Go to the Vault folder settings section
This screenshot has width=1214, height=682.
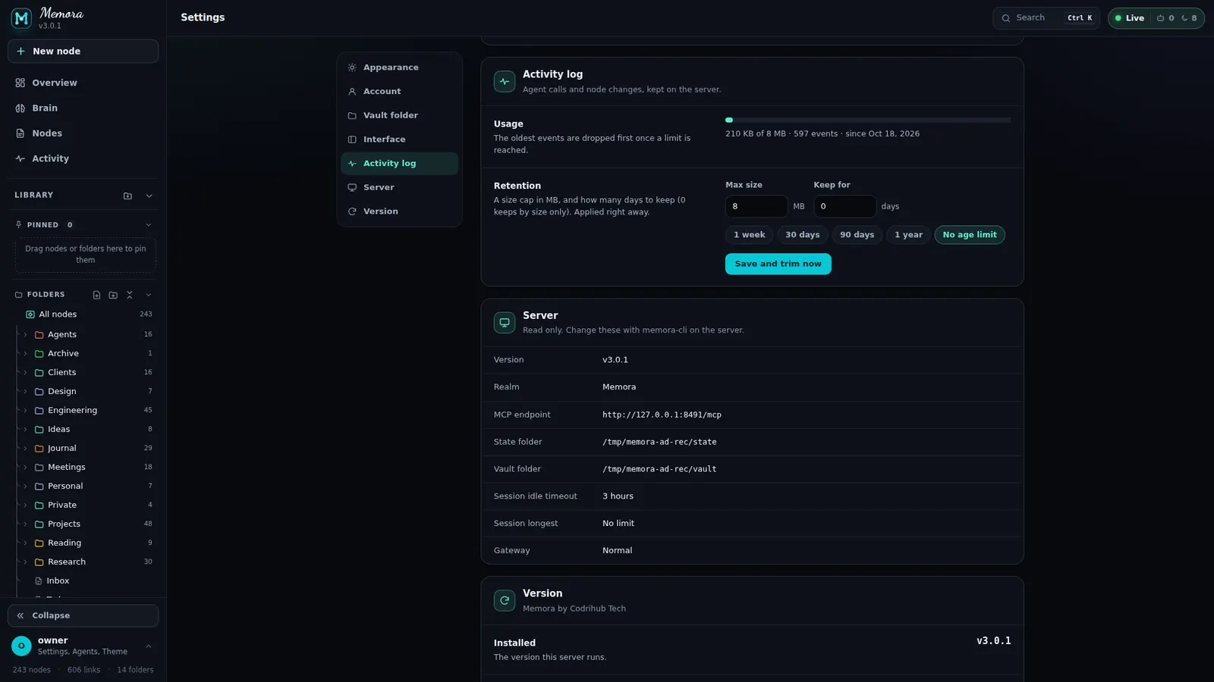coord(399,115)
